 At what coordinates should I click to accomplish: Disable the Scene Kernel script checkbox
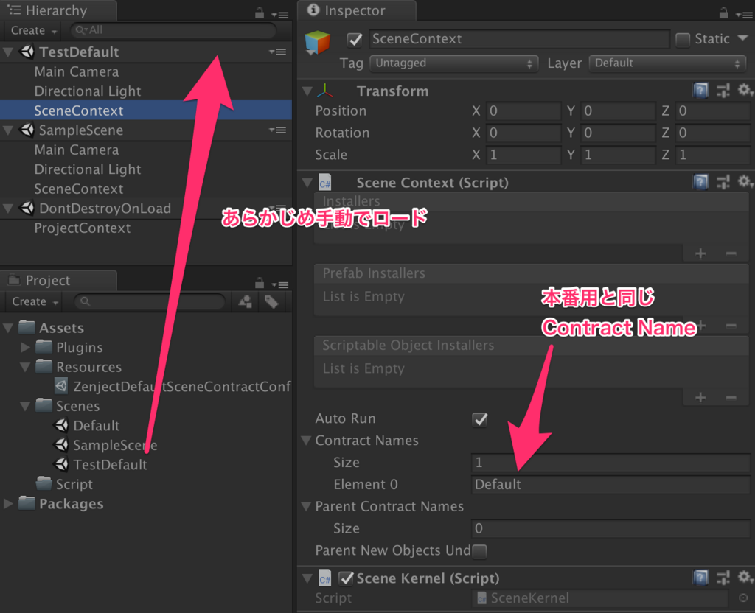(347, 578)
